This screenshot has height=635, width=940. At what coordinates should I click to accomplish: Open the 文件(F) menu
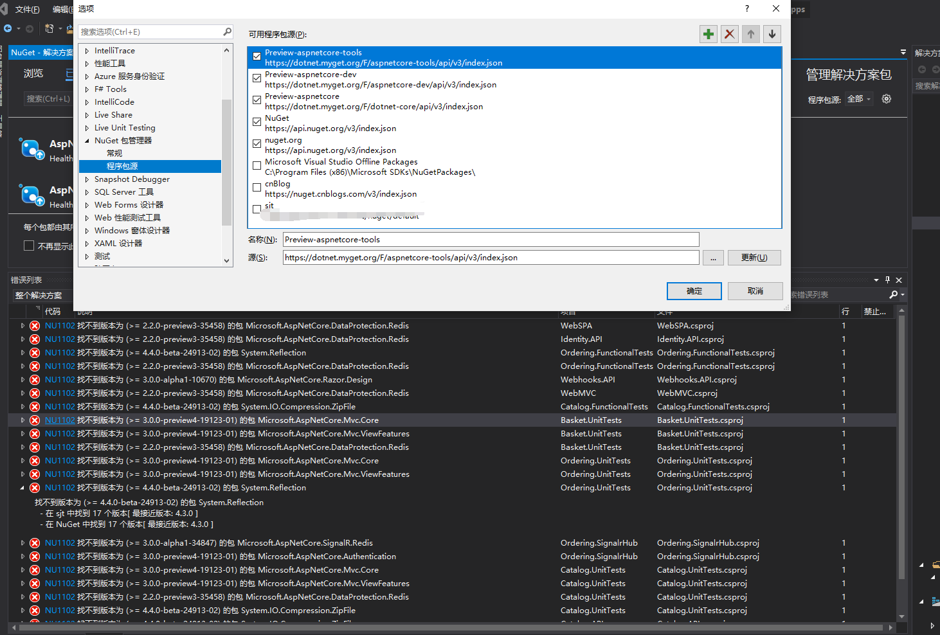pyautogui.click(x=27, y=10)
